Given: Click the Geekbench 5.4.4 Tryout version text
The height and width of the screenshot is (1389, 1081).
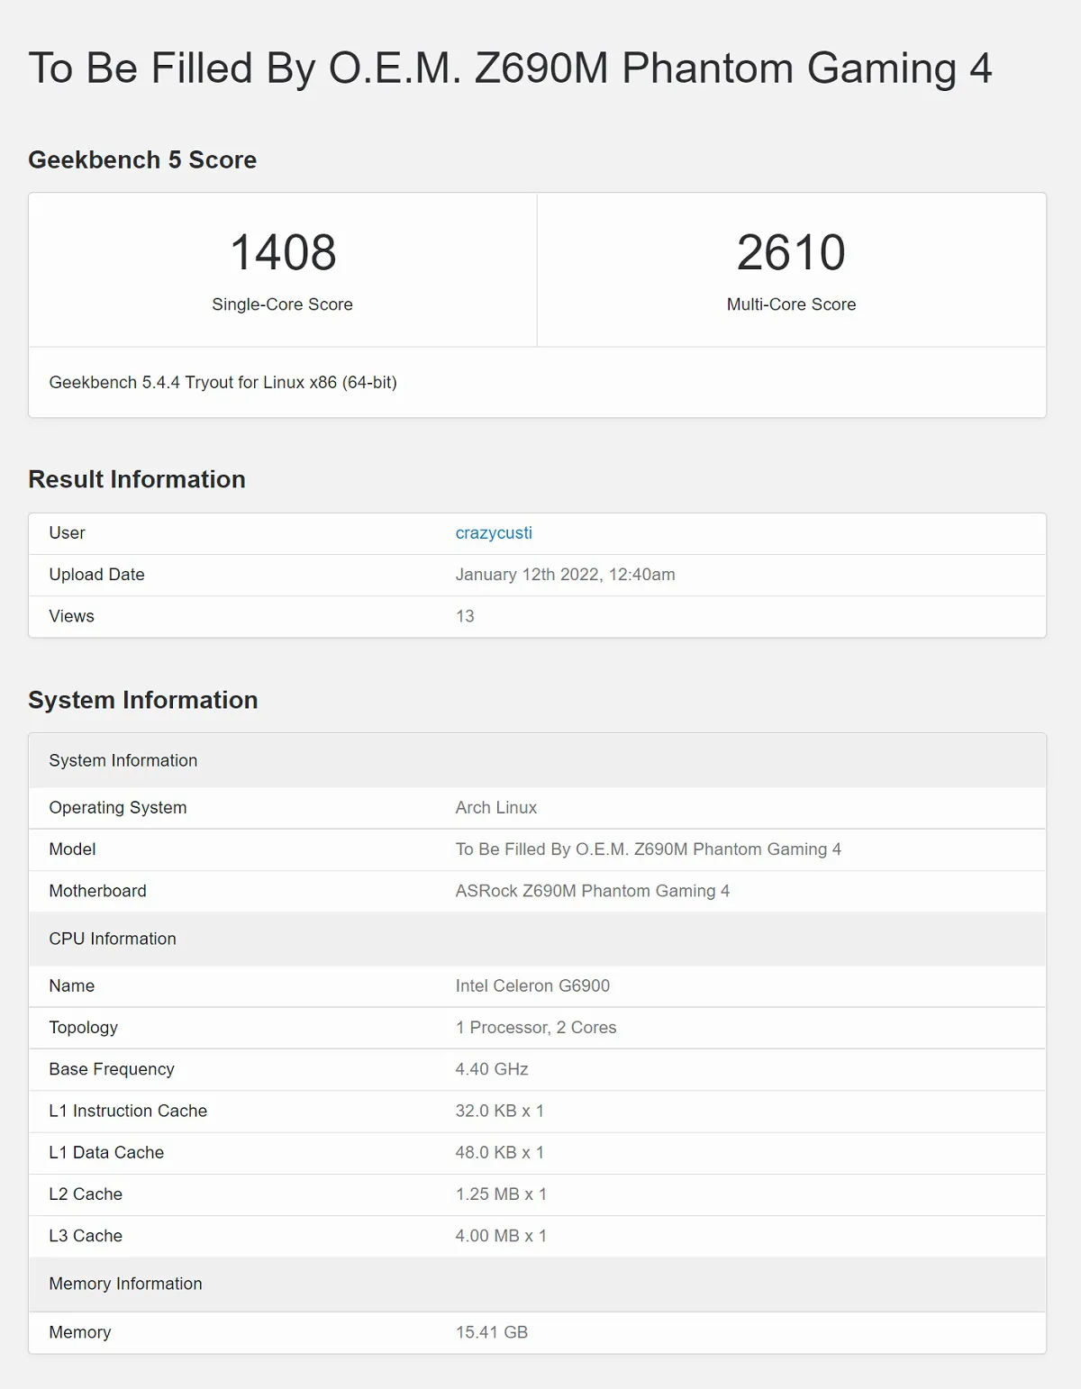Looking at the screenshot, I should [x=223, y=382].
